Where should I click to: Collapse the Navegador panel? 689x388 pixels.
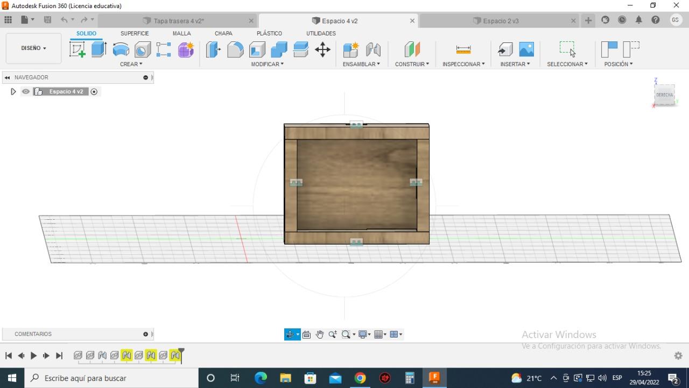[x=7, y=77]
